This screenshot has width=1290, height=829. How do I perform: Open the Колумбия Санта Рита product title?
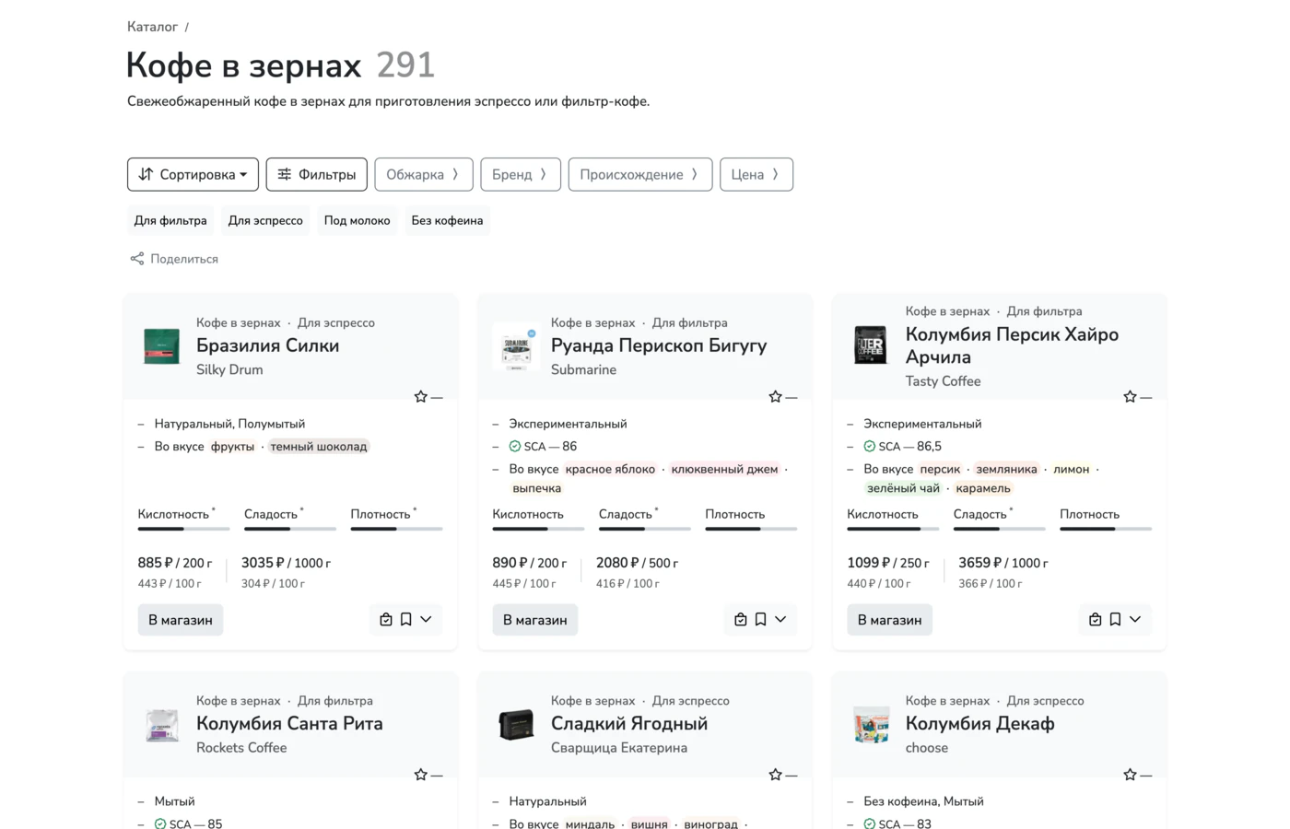click(x=289, y=723)
